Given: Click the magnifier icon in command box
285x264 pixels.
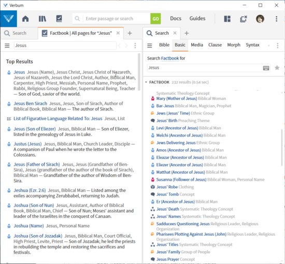Looking at the screenshot, I should click(77, 19).
